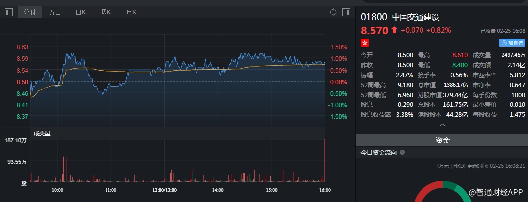Viewport: 528px width, 202px height.
Task: Click the Hong Kong flag market icon
Action: click(365, 43)
